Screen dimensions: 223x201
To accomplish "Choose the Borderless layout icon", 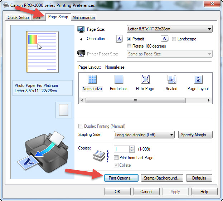I will click(119, 79).
